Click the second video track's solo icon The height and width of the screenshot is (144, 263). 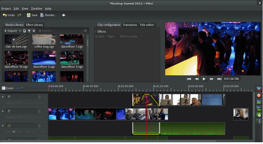coord(40,111)
